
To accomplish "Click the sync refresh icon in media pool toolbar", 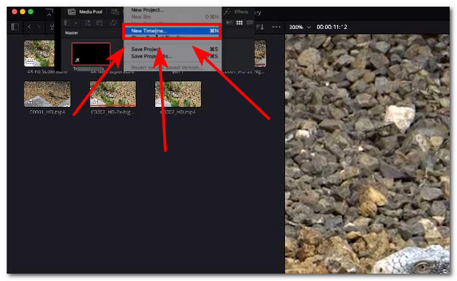I will pyautogui.click(x=113, y=23).
